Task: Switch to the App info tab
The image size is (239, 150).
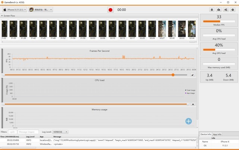Action: 217,134
